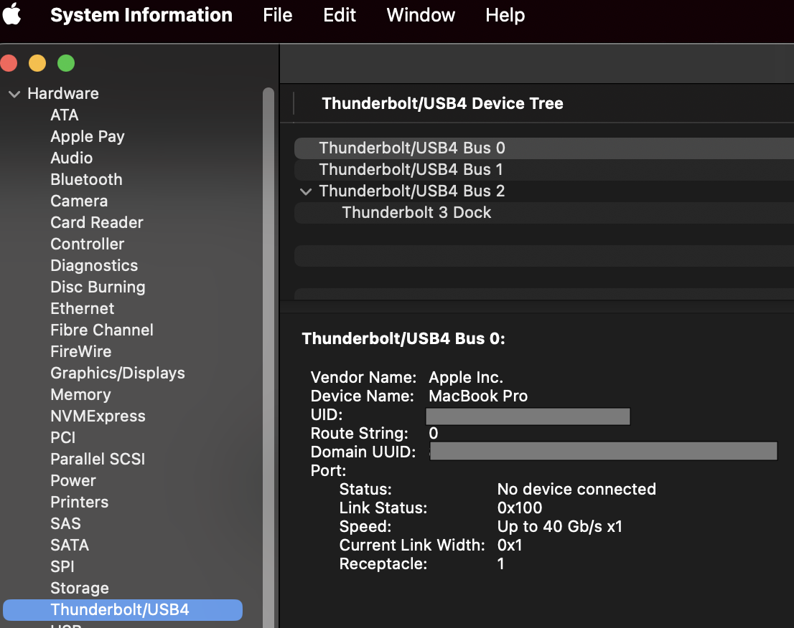Select SAS in sidebar

point(65,523)
